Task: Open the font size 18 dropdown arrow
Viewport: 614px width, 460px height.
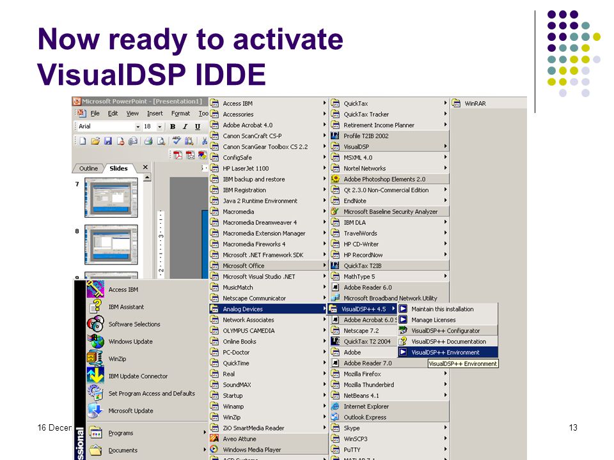Action: coord(159,126)
